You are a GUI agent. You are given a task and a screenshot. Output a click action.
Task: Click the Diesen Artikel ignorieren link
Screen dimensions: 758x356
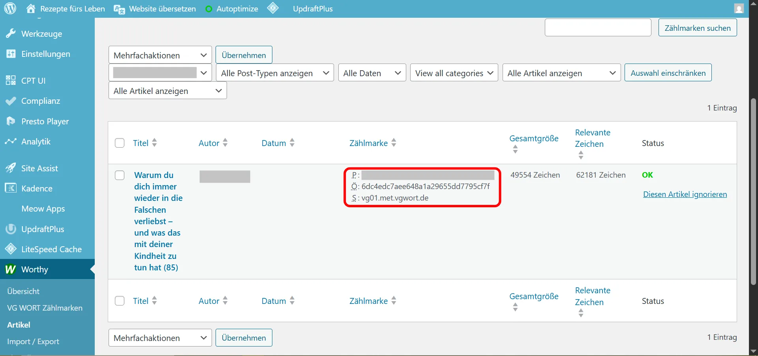coord(685,194)
